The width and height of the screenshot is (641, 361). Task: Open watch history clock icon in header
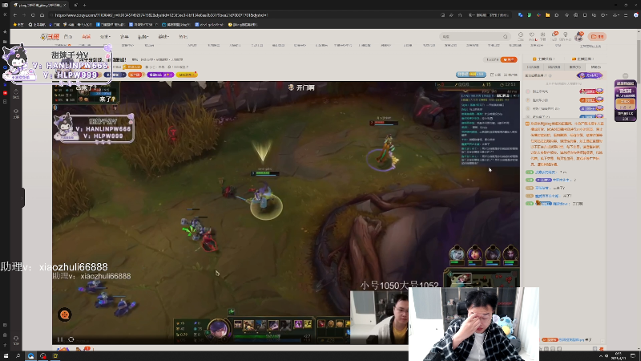click(520, 36)
